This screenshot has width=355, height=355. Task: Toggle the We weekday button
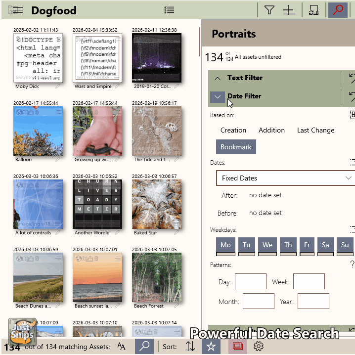tap(267, 245)
